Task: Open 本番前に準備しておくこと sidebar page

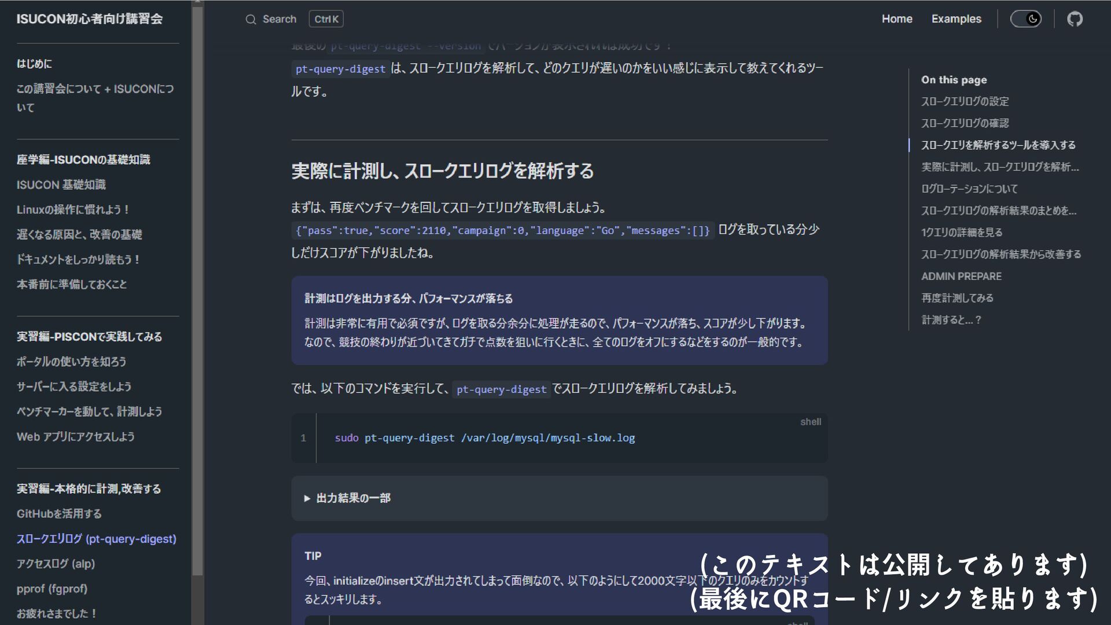Action: pos(72,284)
